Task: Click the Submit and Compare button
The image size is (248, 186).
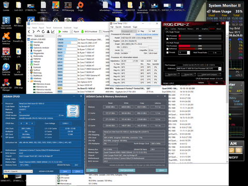Action: click(x=209, y=74)
